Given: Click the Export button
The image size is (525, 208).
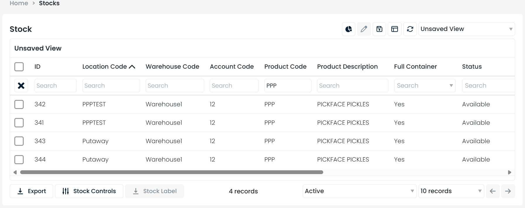Looking at the screenshot, I should [32, 191].
